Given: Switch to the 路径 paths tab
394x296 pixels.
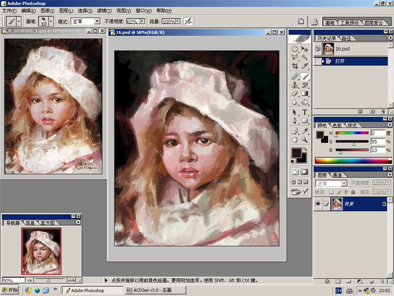Looking at the screenshot, I should click(346, 38).
